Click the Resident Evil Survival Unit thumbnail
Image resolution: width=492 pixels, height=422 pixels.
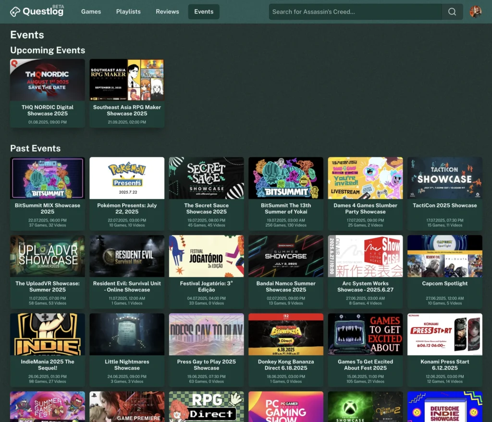pos(127,256)
